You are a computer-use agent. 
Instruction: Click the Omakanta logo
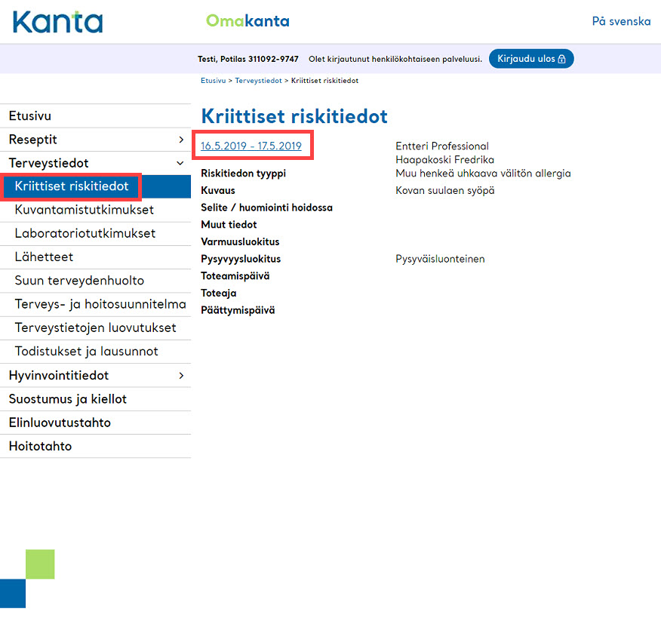point(247,21)
